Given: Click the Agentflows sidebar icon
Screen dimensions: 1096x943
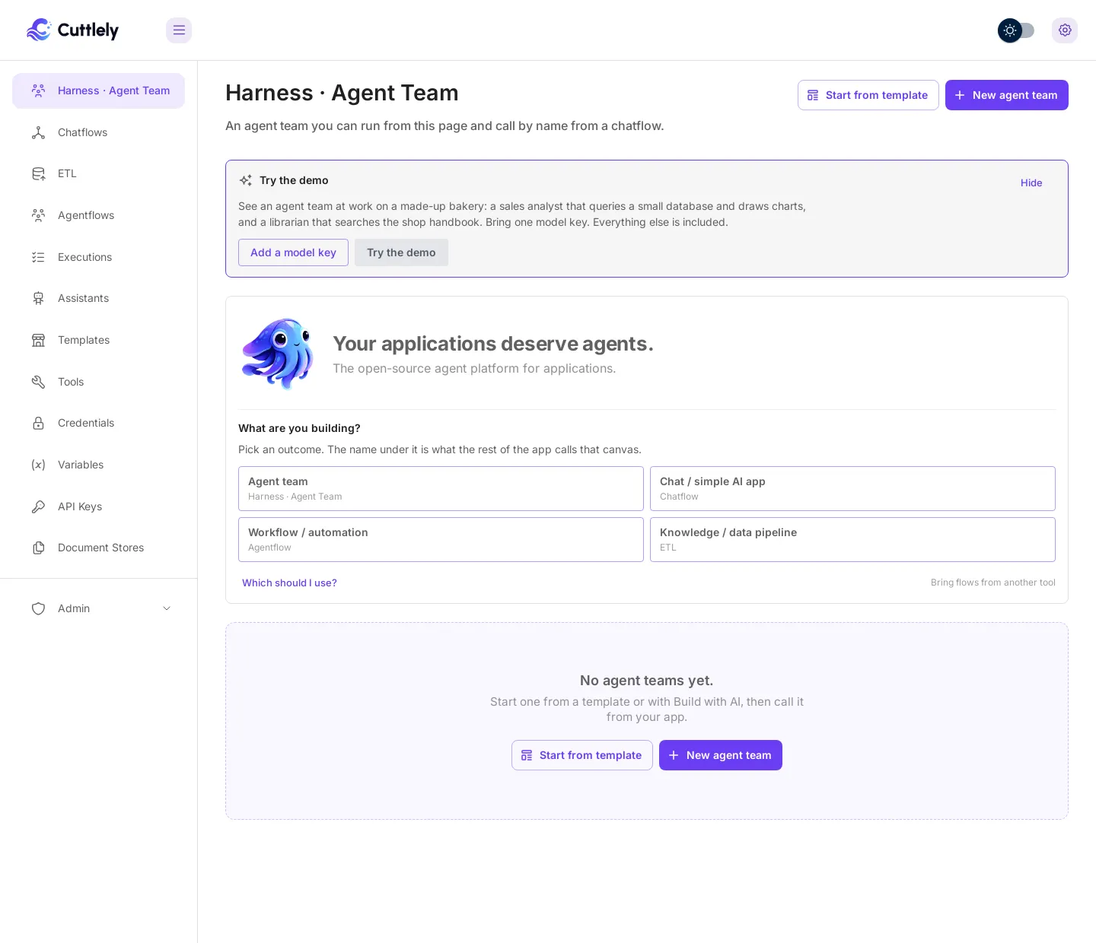Looking at the screenshot, I should pos(38,215).
